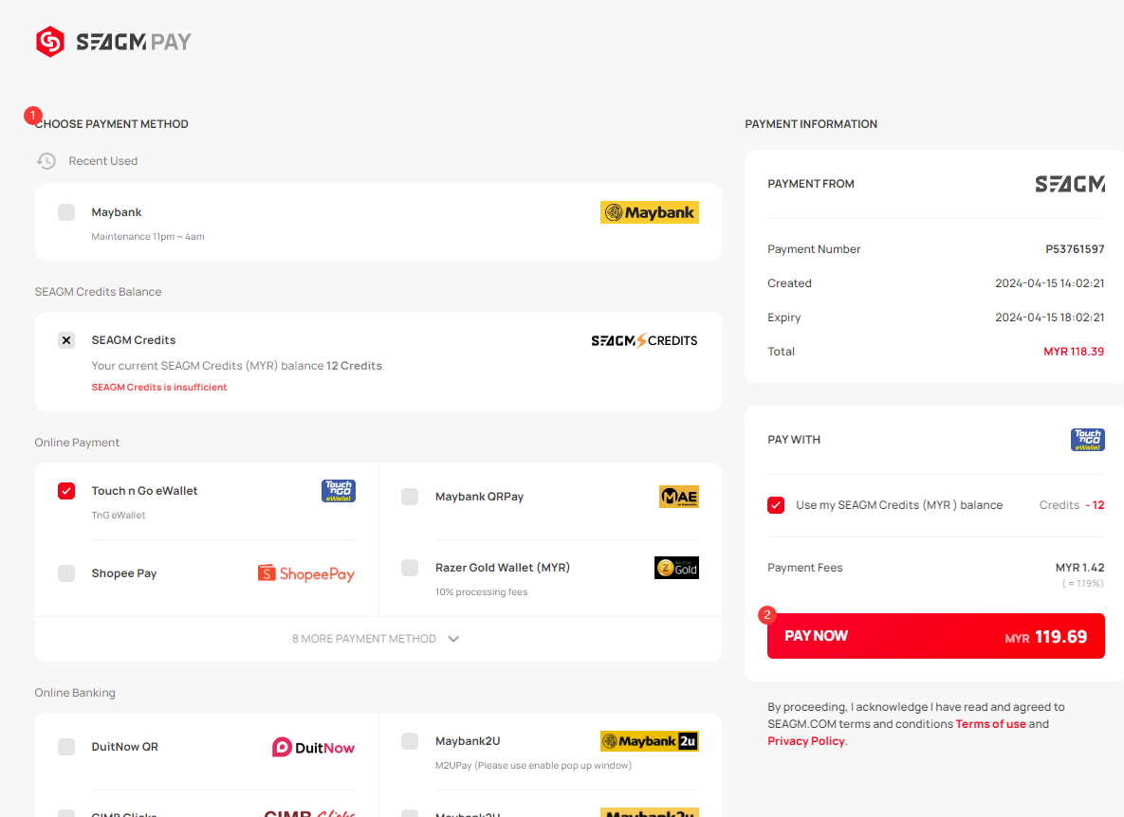Screen dimensions: 1124x817
Task: Uncheck Touch n Go eWallet payment option
Action: coord(66,491)
